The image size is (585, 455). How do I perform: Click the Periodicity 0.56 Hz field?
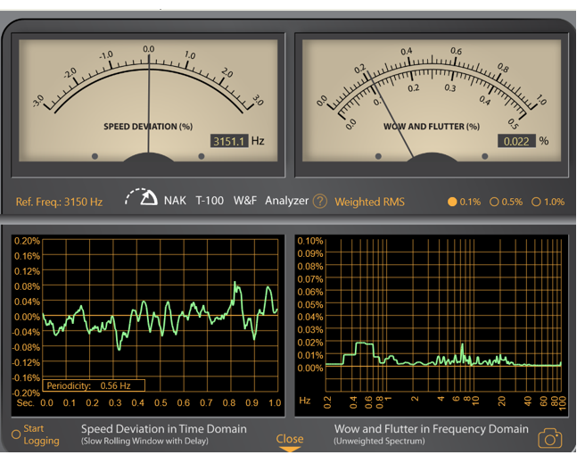click(94, 385)
